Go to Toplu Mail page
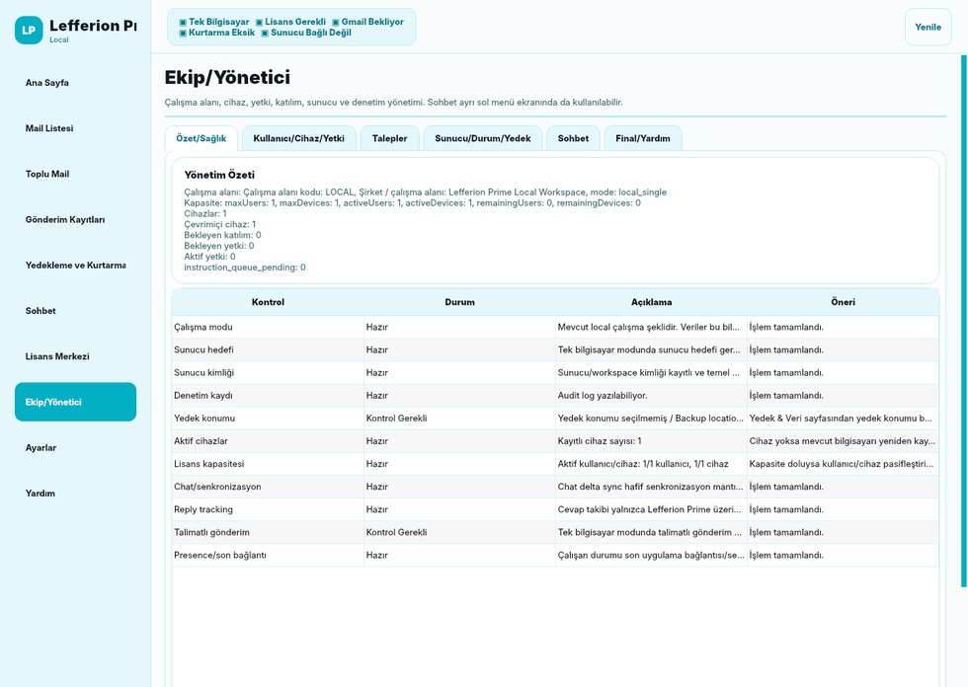This screenshot has width=968, height=687. 75,174
